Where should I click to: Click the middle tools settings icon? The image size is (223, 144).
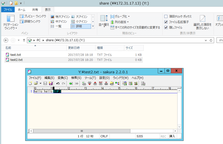tap(130, 84)
